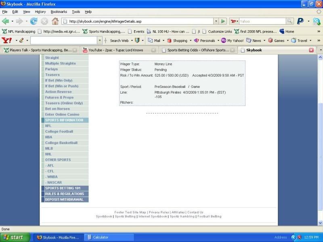Open the list all tabs dropdown
This screenshot has width=323, height=242.
pos(321,50)
